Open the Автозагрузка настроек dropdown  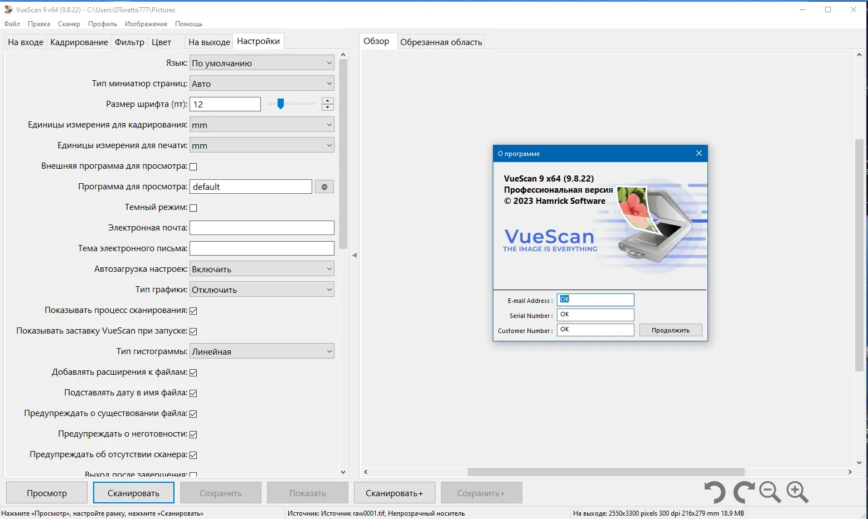tap(262, 269)
